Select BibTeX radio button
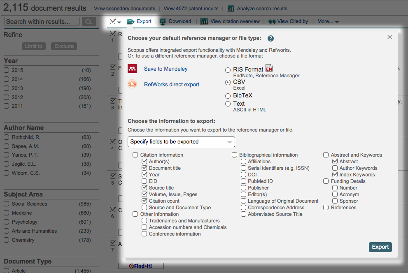This screenshot has height=273, width=408. tap(228, 96)
